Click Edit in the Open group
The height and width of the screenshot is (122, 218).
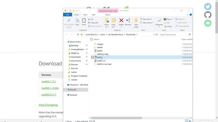pos(167,23)
